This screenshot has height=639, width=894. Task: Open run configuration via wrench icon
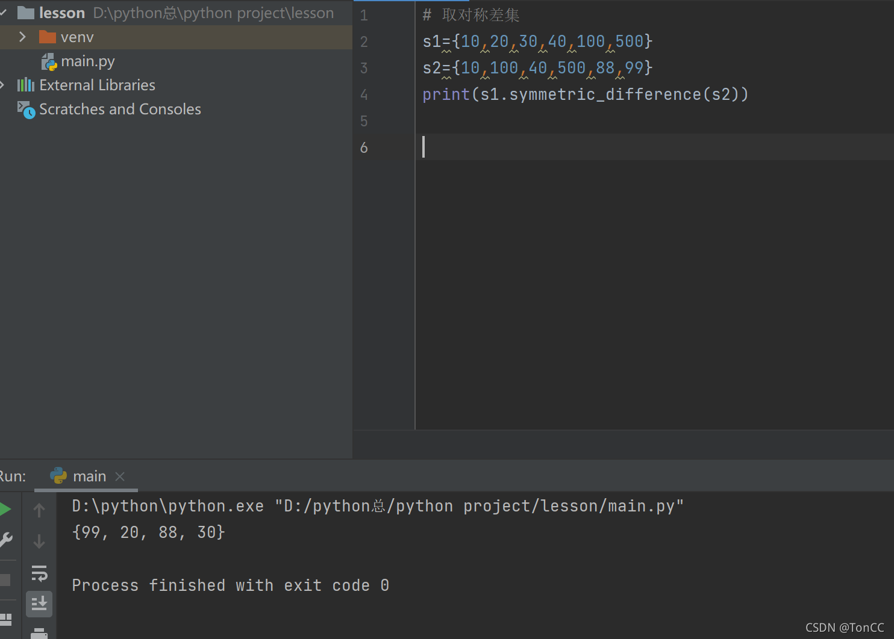5,539
